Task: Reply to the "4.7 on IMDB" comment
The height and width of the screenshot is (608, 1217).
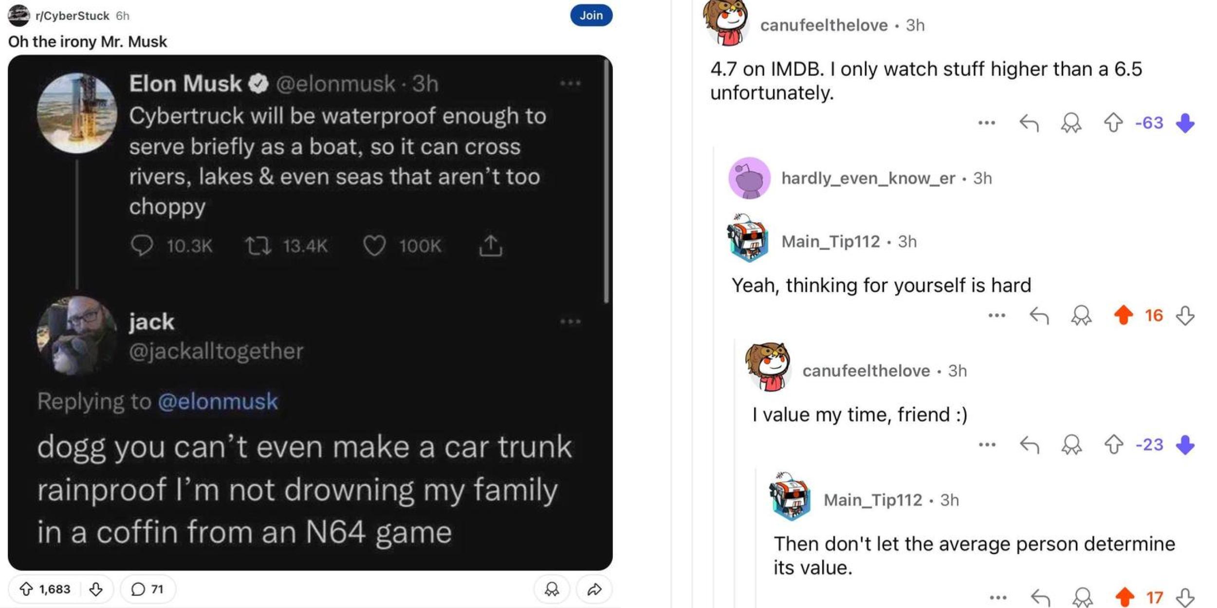Action: tap(1029, 123)
